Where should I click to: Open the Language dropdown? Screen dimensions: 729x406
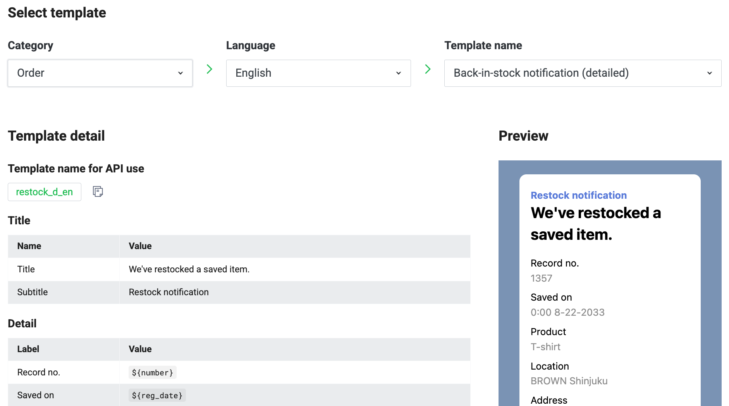tap(318, 73)
